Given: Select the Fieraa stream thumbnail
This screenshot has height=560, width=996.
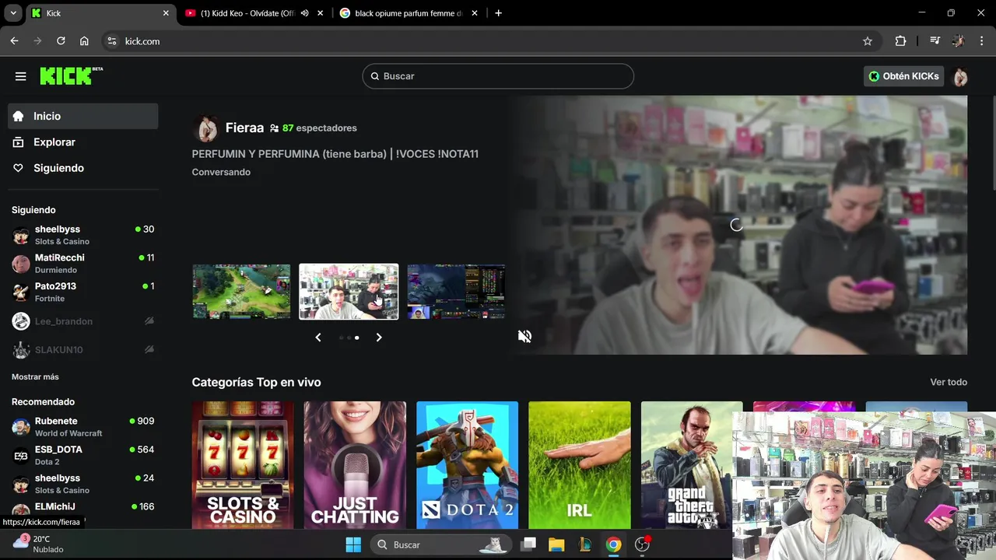Looking at the screenshot, I should click(349, 292).
